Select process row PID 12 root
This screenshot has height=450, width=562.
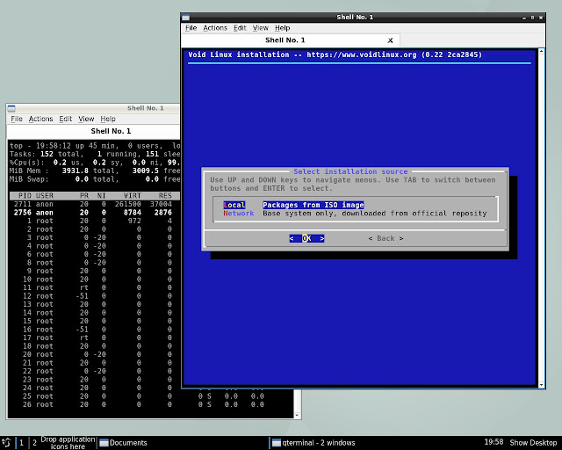point(95,296)
